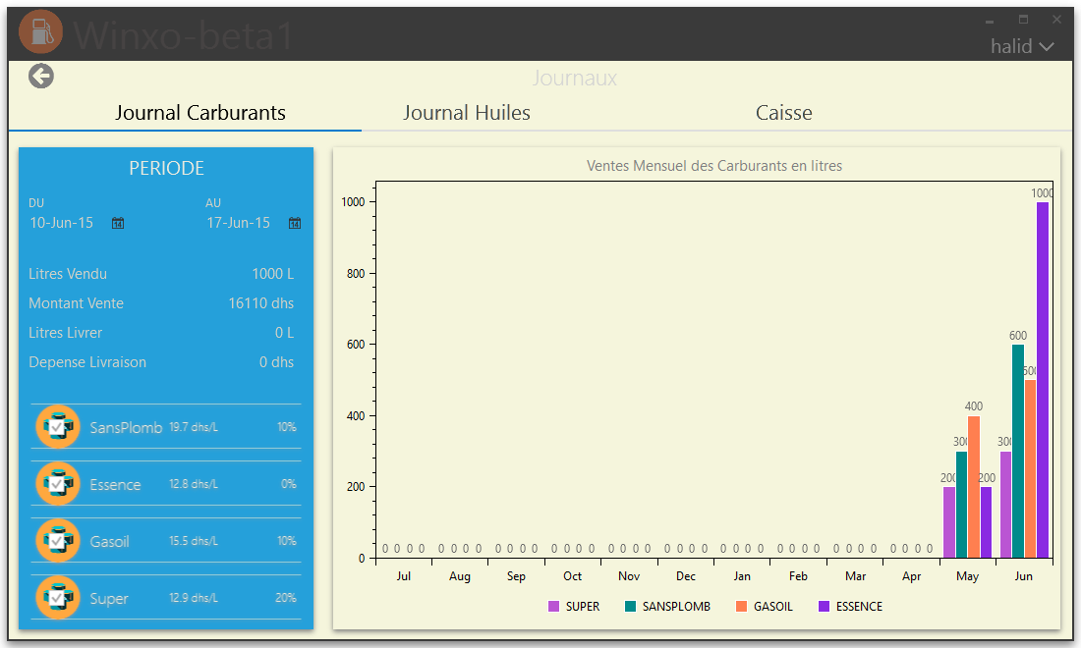Select the May GASOIL bar labeled 400
Screen dimensions: 1081x648
click(x=974, y=487)
